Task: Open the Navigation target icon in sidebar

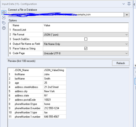Action: (x=4, y=18)
